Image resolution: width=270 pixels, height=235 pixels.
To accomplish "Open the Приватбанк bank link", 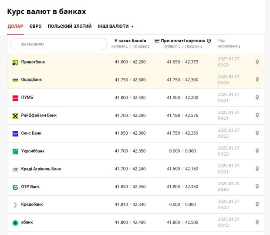I will [x=33, y=62].
